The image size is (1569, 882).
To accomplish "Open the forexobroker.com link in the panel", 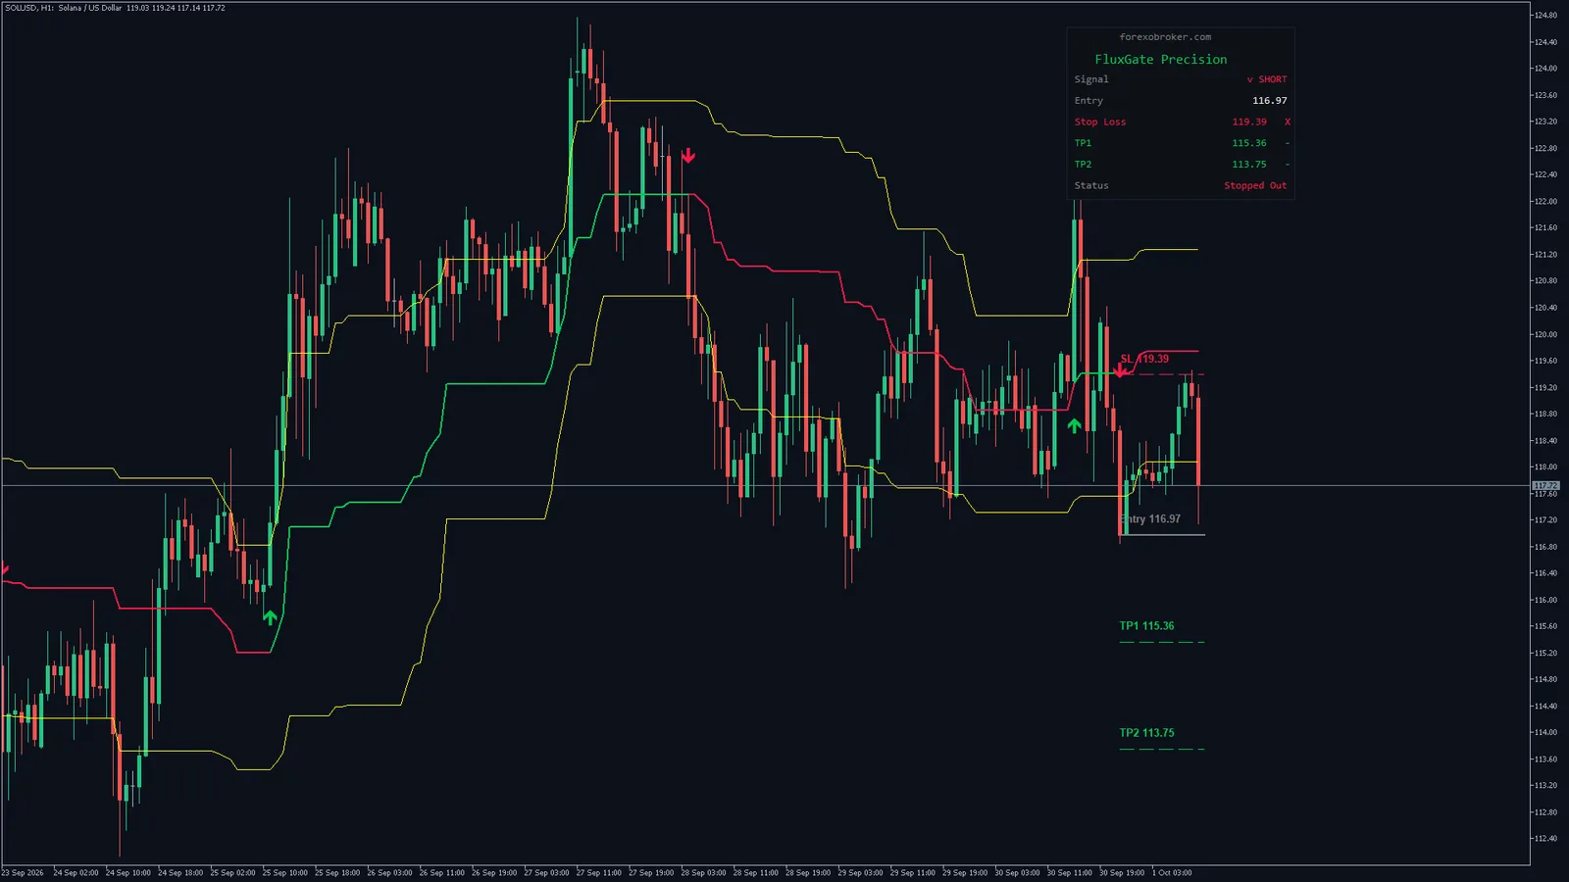I will [1165, 37].
